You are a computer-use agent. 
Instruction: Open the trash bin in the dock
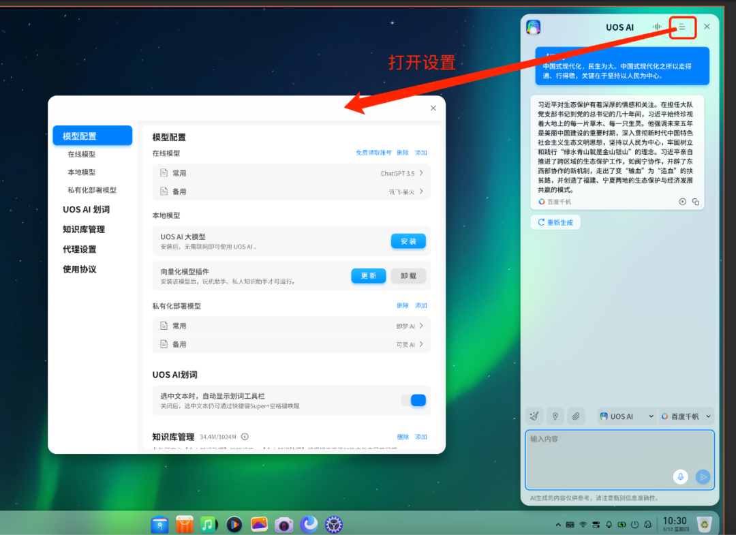click(x=704, y=523)
